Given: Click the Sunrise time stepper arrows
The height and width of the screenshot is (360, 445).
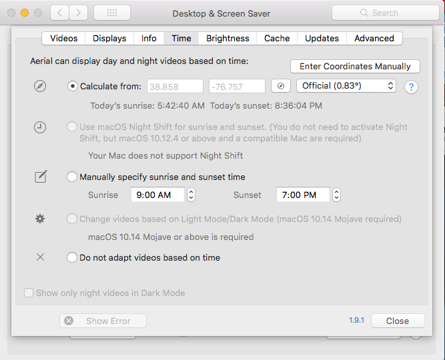Looking at the screenshot, I should click(191, 195).
